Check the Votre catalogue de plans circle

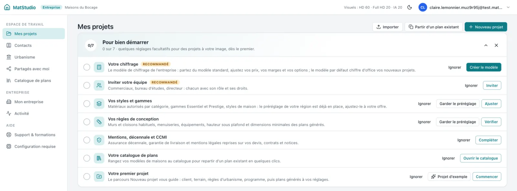pyautogui.click(x=87, y=158)
